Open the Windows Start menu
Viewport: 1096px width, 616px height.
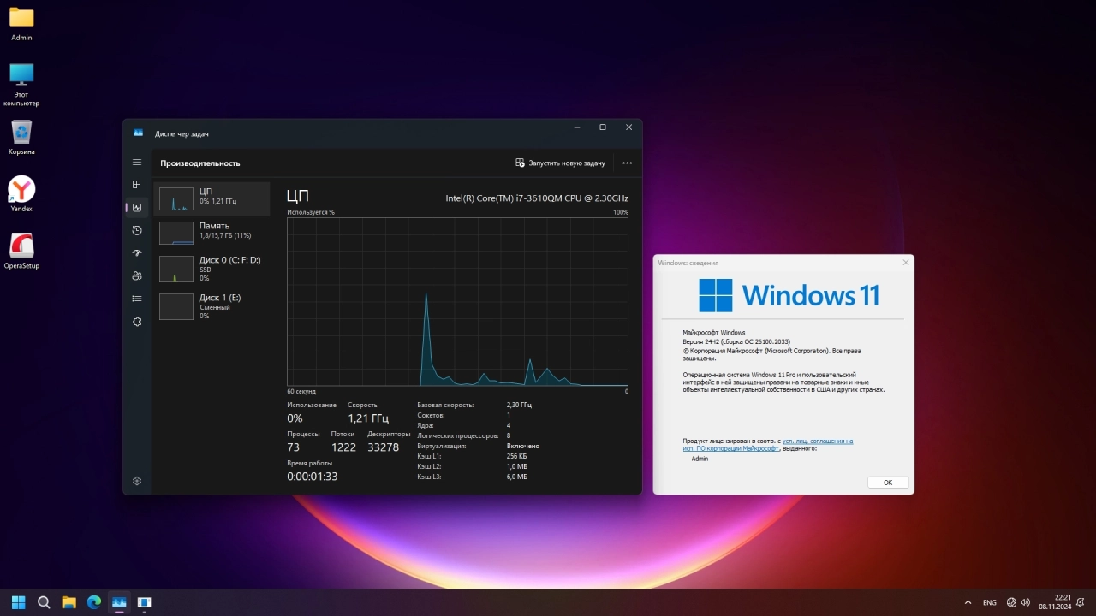pyautogui.click(x=19, y=602)
